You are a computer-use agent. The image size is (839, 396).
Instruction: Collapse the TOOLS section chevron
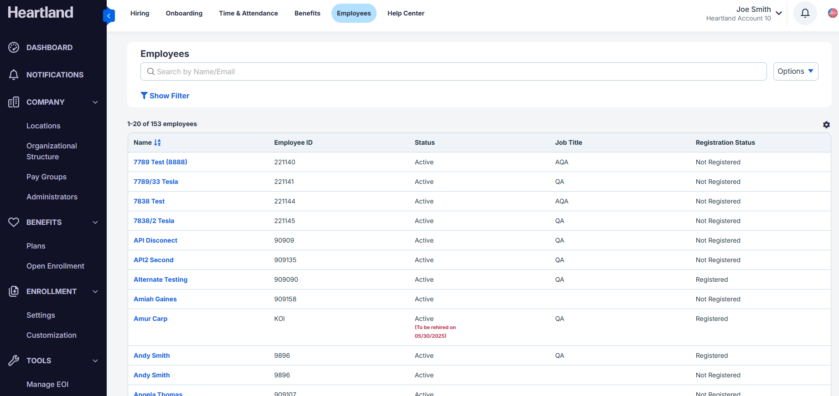[95, 360]
